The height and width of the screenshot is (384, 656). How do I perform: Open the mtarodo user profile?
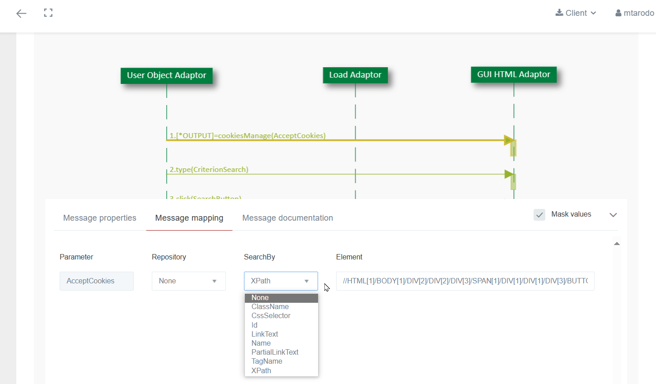point(635,13)
